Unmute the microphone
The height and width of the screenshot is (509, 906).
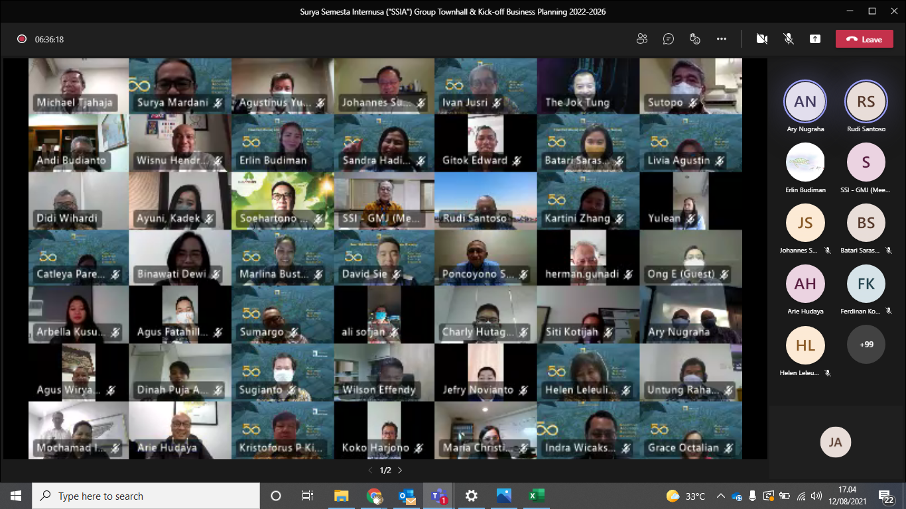789,39
